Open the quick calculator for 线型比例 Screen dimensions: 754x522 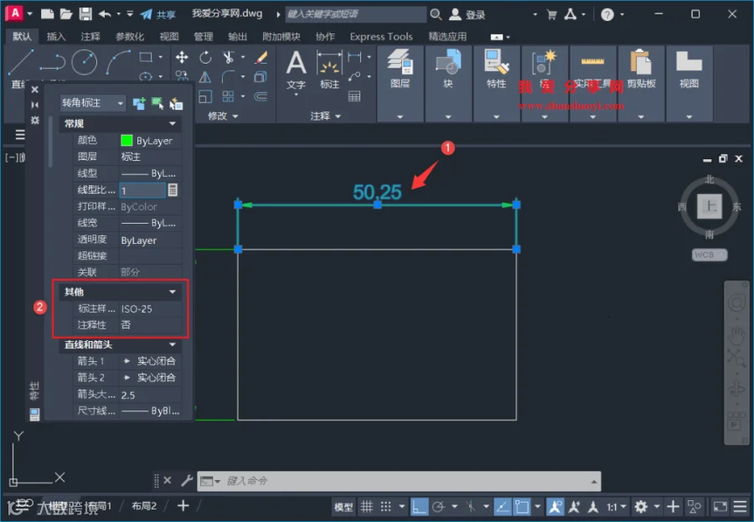173,190
